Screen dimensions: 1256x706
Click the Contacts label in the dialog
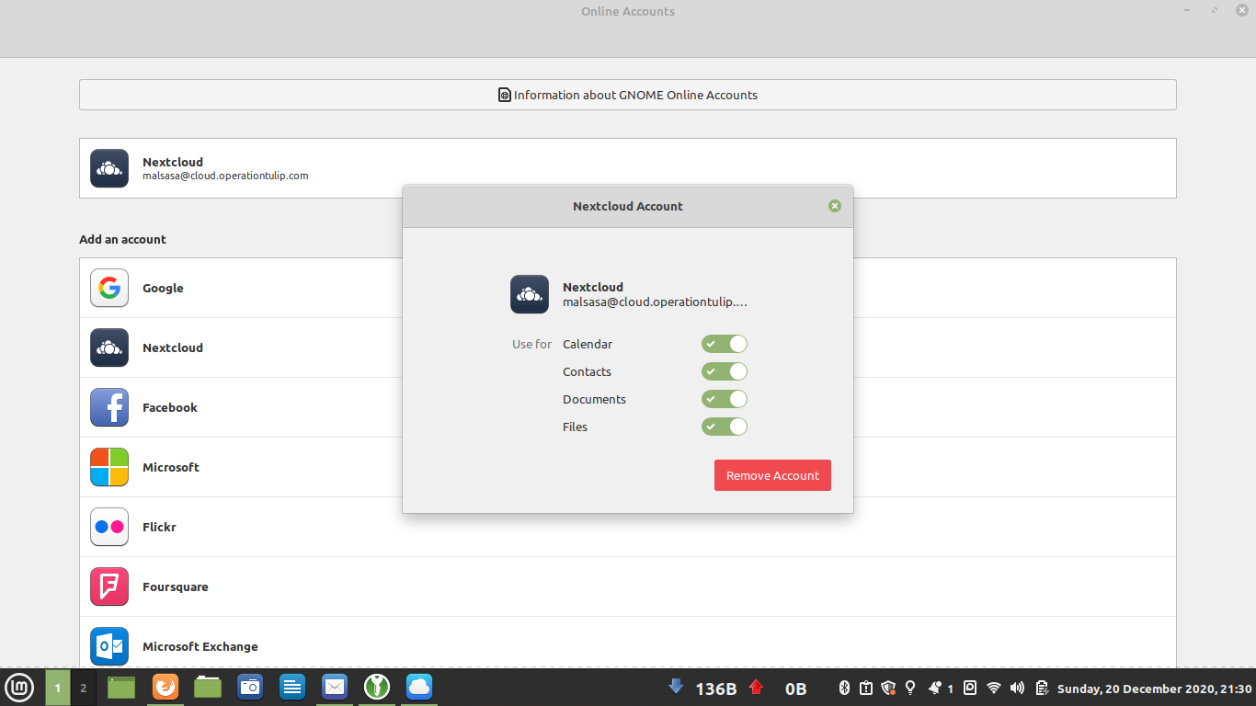click(x=587, y=371)
